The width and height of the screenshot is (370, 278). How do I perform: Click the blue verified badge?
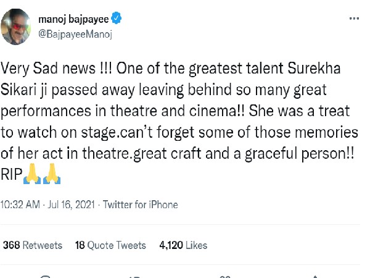pyautogui.click(x=115, y=19)
